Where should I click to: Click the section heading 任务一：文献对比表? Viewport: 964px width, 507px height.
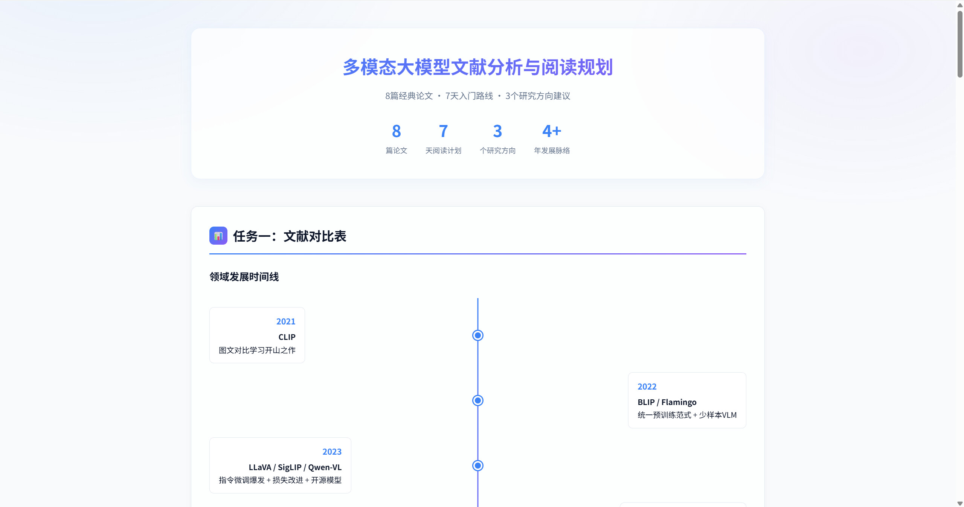tap(290, 236)
